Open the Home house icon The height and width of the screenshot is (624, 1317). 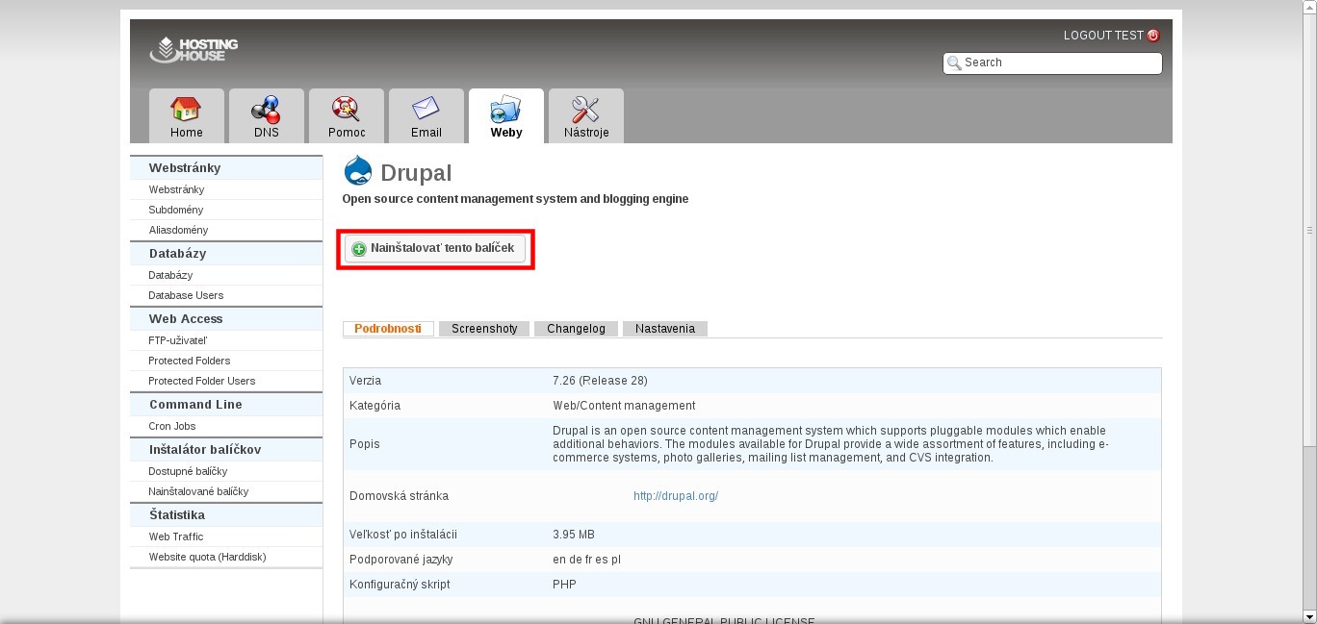pos(186,109)
